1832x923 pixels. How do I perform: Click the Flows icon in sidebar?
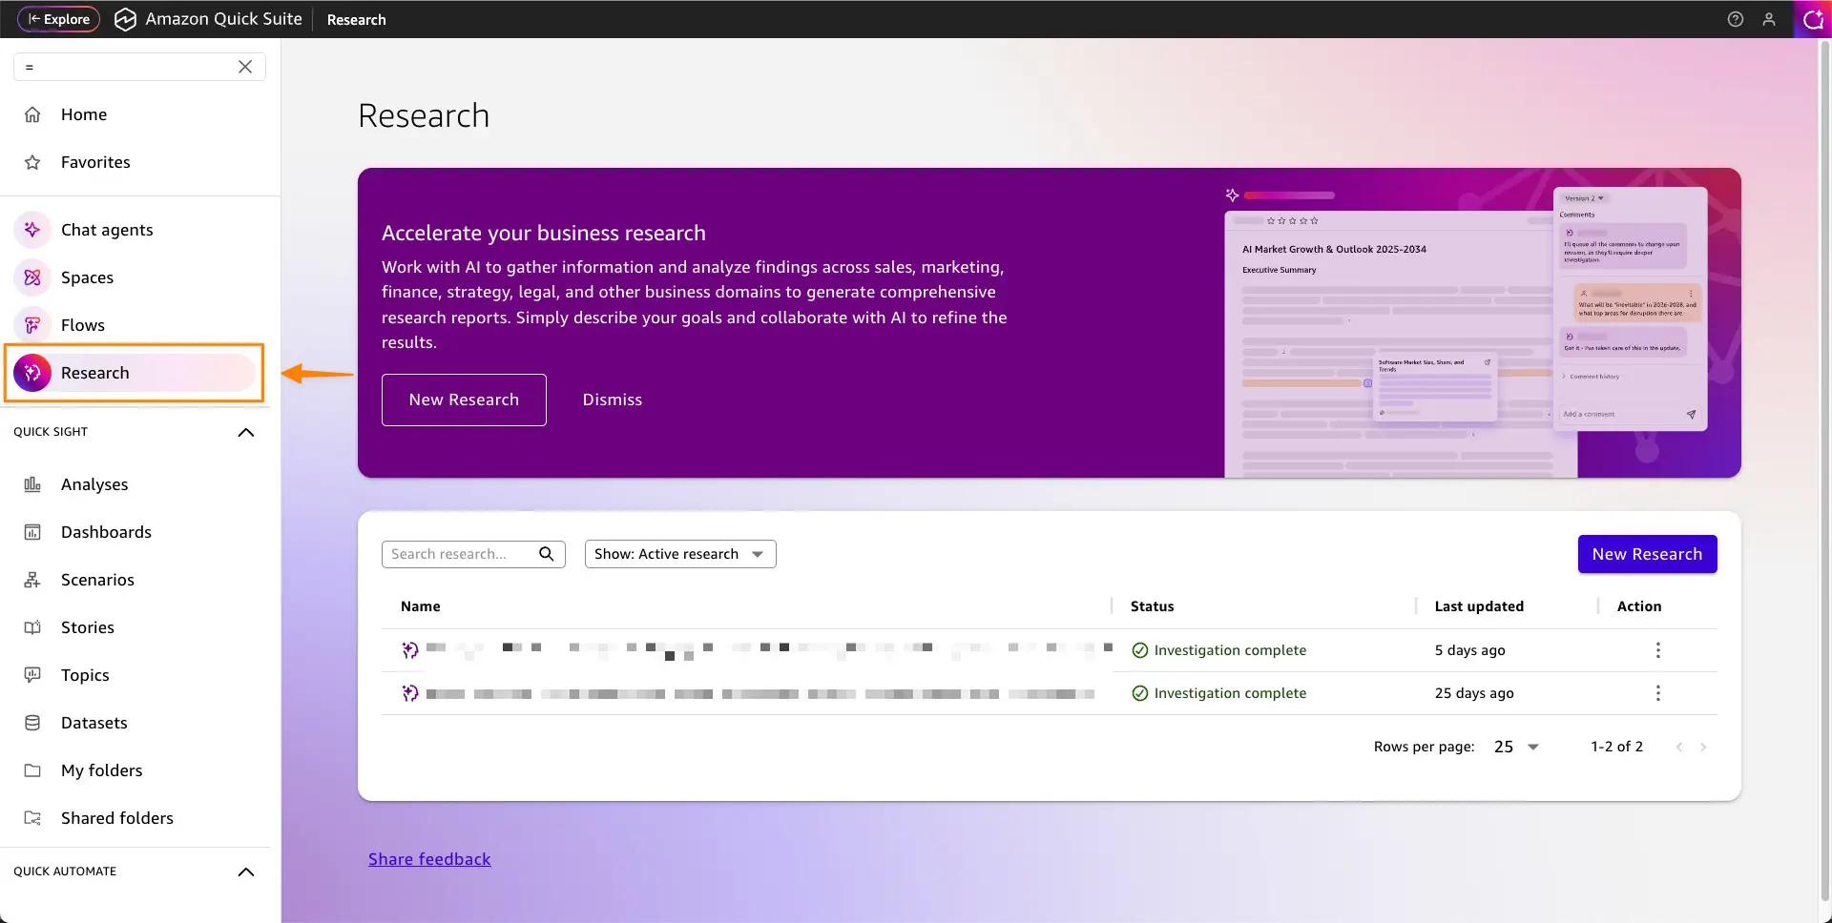[32, 325]
